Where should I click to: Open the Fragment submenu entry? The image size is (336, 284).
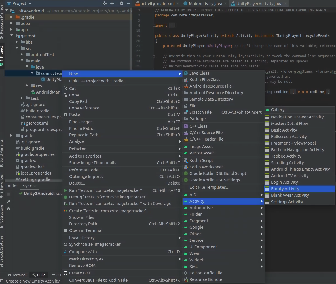tap(223, 221)
